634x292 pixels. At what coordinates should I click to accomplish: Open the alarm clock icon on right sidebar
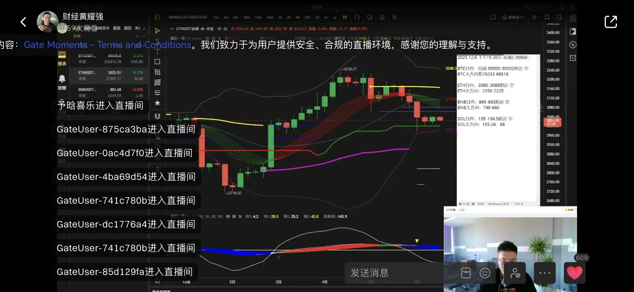point(573,58)
